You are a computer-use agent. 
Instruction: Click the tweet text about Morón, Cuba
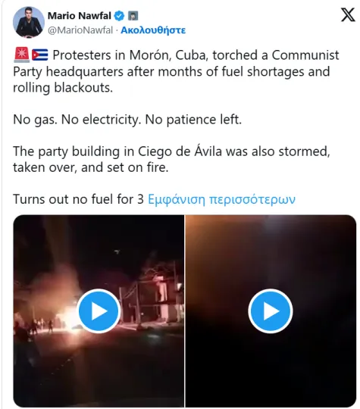(176, 71)
